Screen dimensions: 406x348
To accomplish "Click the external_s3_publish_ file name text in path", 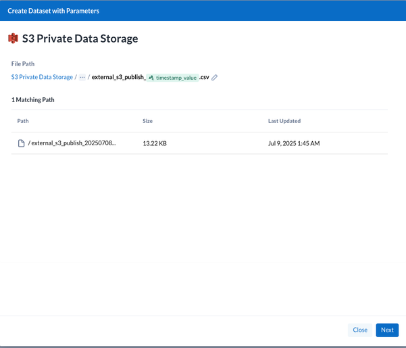I will 118,78.
